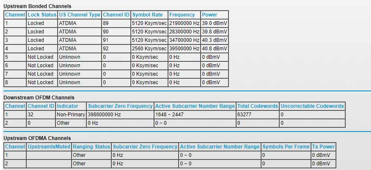The image size is (371, 170).
Task: Select the Upstream OFDMA Channels heading
Action: point(37,138)
